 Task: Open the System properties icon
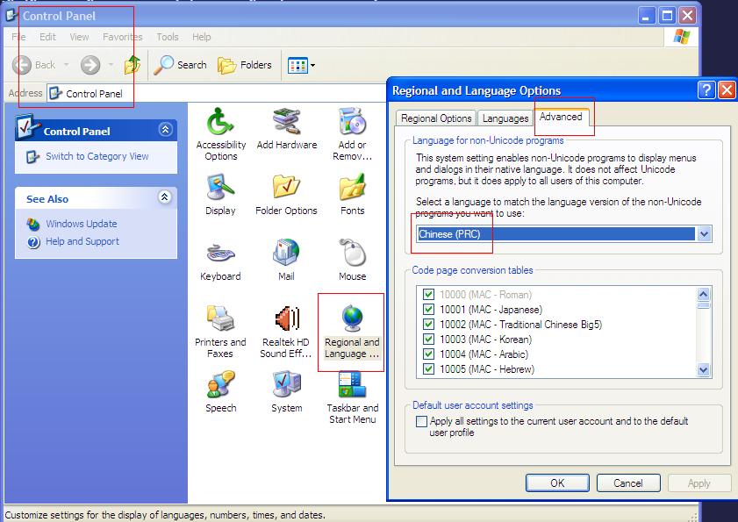click(x=286, y=384)
